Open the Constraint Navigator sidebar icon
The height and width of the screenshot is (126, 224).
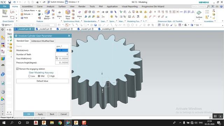(3, 44)
